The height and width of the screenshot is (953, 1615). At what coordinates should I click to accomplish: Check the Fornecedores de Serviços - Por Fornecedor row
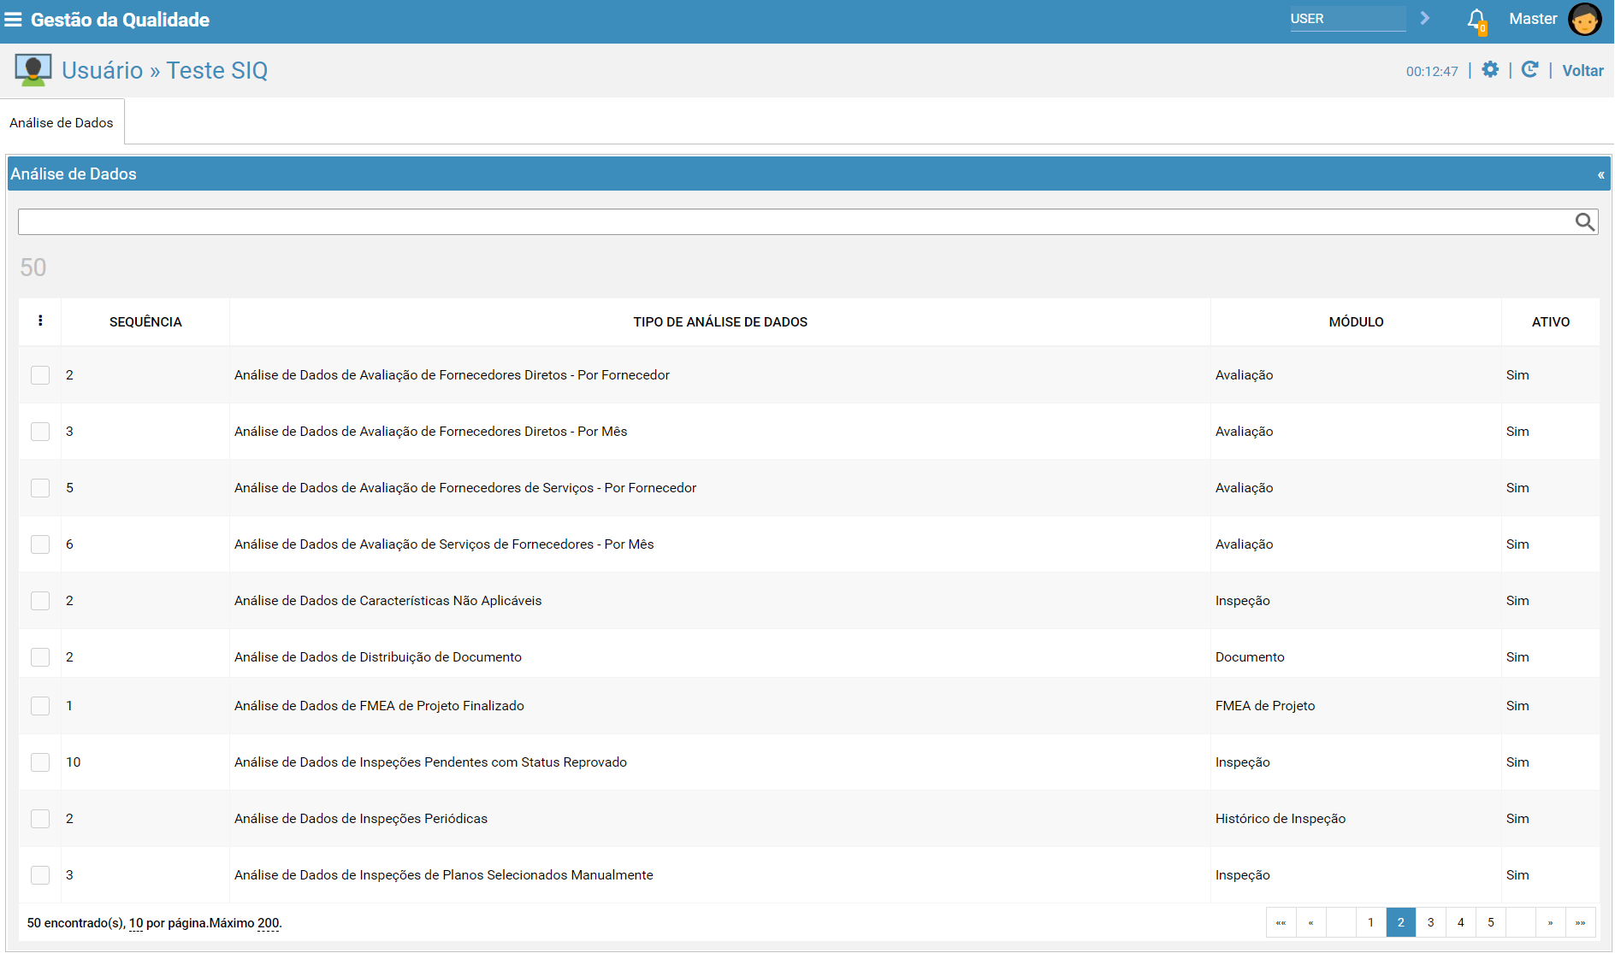coord(40,488)
